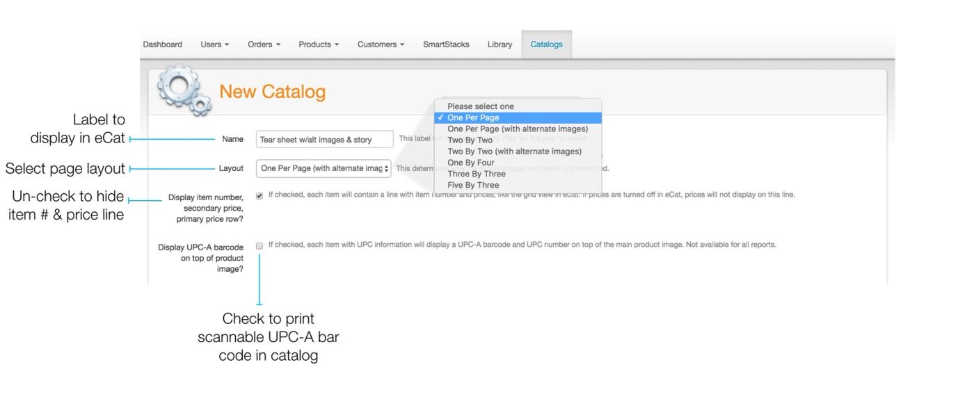The image size is (974, 399).
Task: Expand the Orders menu
Action: (264, 44)
